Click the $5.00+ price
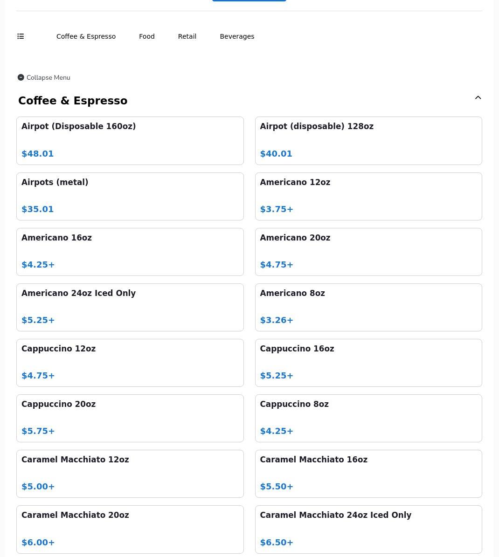 point(38,486)
